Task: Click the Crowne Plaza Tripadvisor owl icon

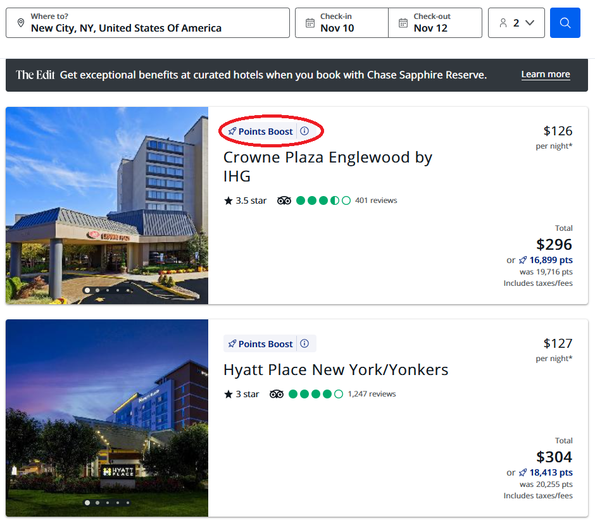Action: (284, 200)
